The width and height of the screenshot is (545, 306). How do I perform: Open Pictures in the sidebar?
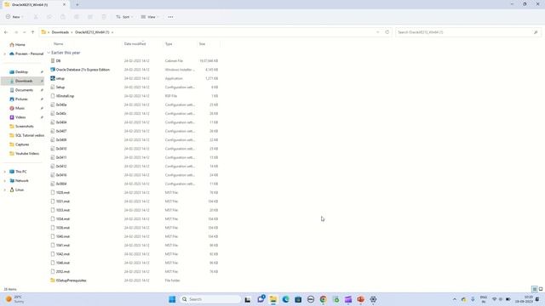pyautogui.click(x=21, y=99)
